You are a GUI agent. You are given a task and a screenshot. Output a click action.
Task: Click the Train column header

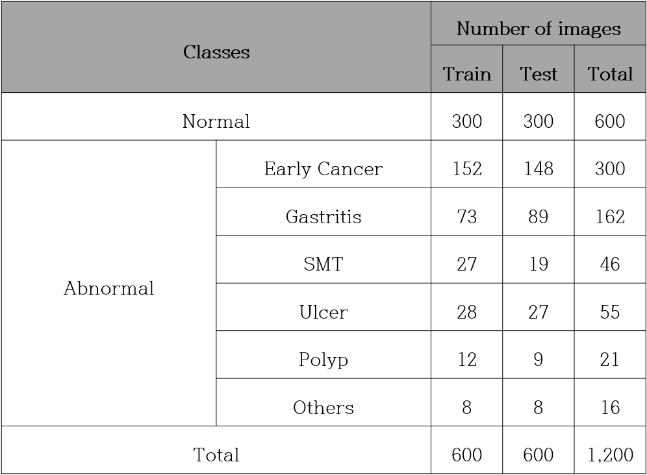coord(466,69)
